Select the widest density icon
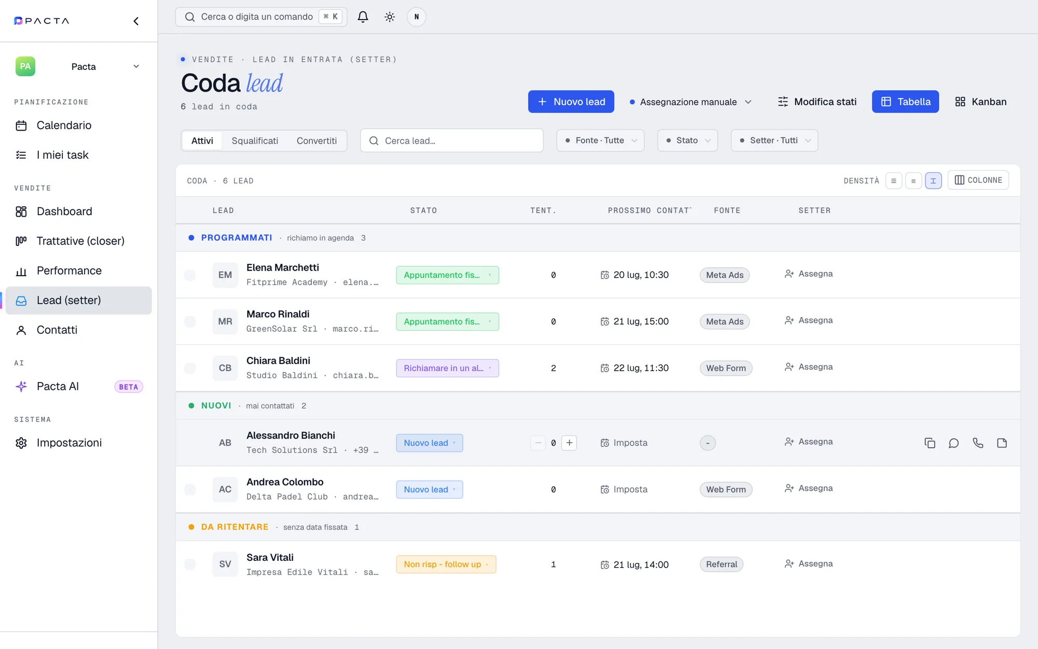Screen dimensions: 1038x649 coord(933,180)
